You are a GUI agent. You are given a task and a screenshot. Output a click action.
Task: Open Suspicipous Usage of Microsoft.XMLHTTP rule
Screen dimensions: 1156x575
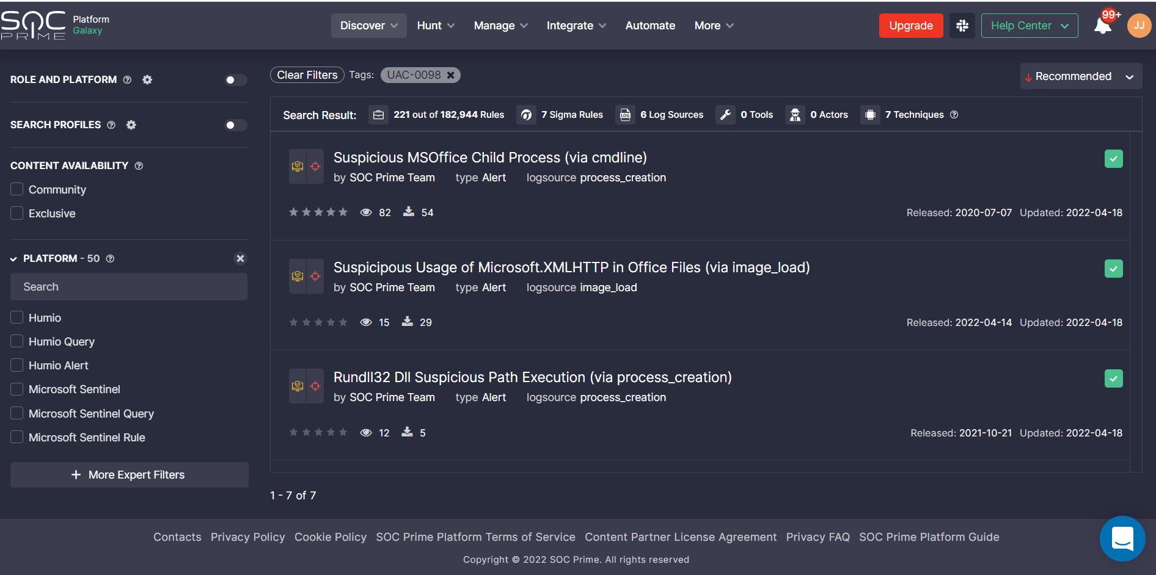tap(571, 267)
